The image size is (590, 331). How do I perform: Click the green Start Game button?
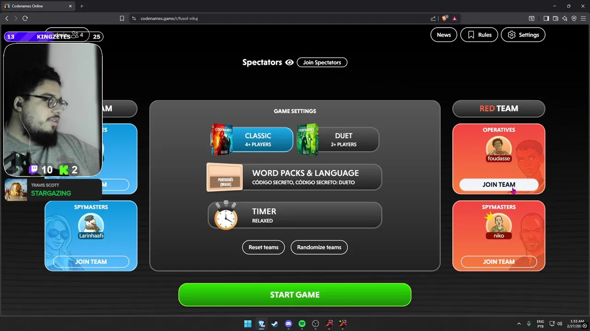click(x=295, y=295)
